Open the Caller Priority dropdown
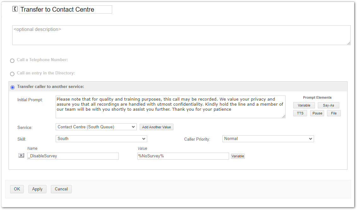The width and height of the screenshot is (357, 210). pos(268,139)
